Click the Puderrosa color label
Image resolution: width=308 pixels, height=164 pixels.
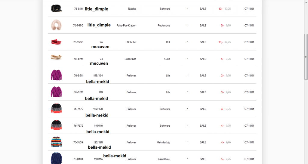point(164,26)
